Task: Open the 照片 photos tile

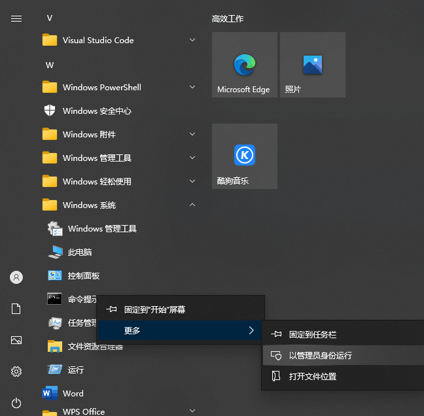Action: pos(312,65)
